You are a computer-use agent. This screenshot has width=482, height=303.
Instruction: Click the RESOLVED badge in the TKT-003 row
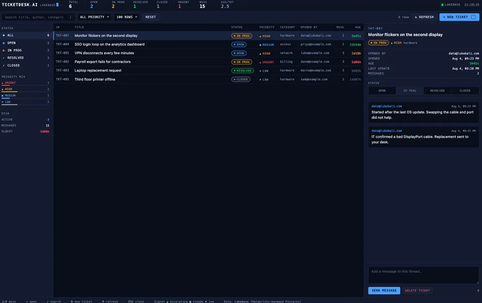pyautogui.click(x=243, y=71)
